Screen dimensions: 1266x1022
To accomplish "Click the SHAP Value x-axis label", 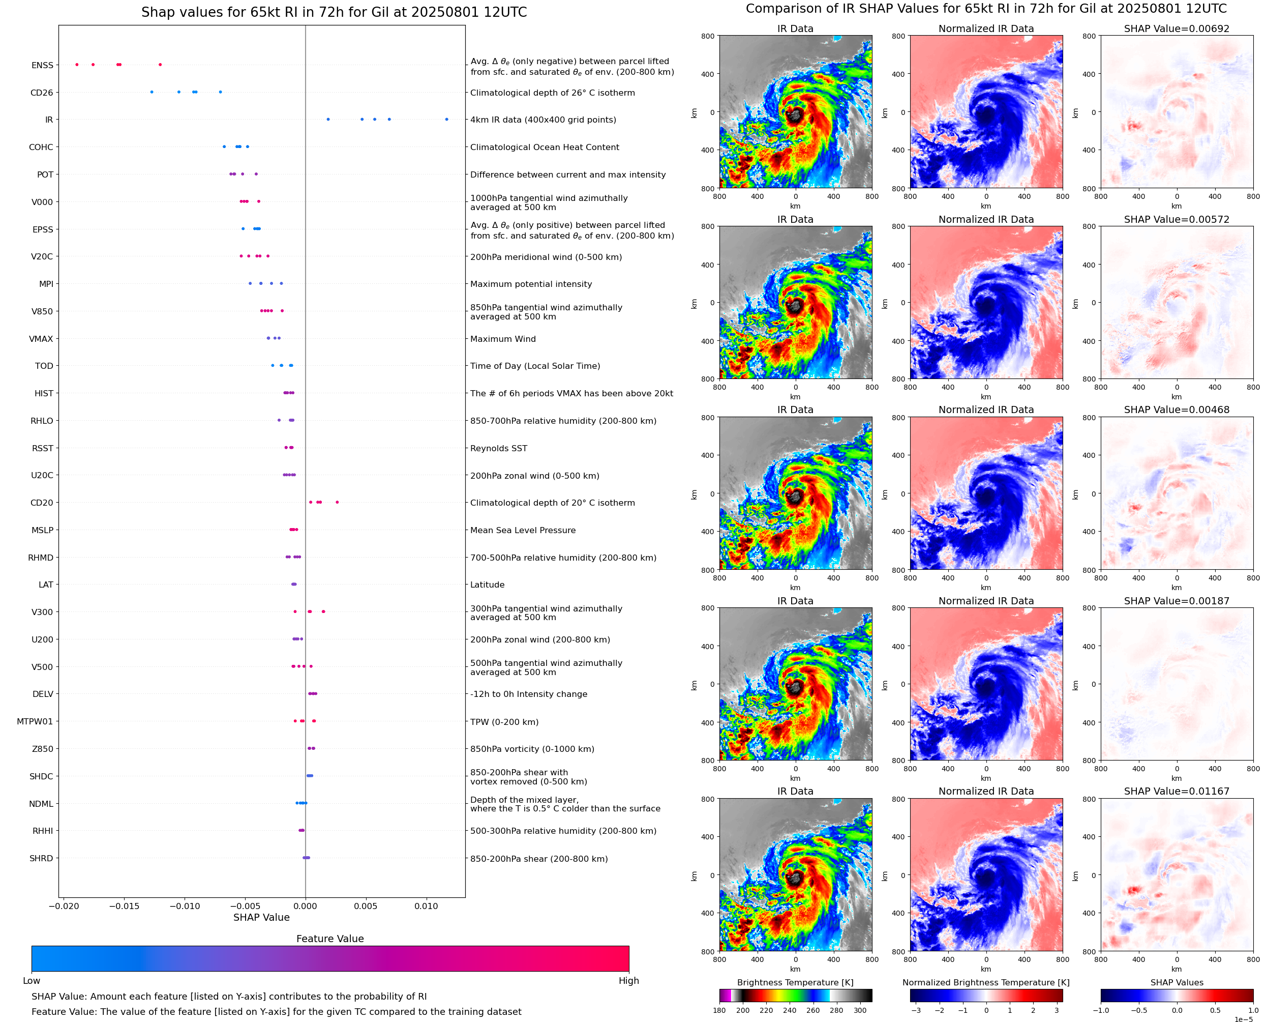I will point(261,917).
